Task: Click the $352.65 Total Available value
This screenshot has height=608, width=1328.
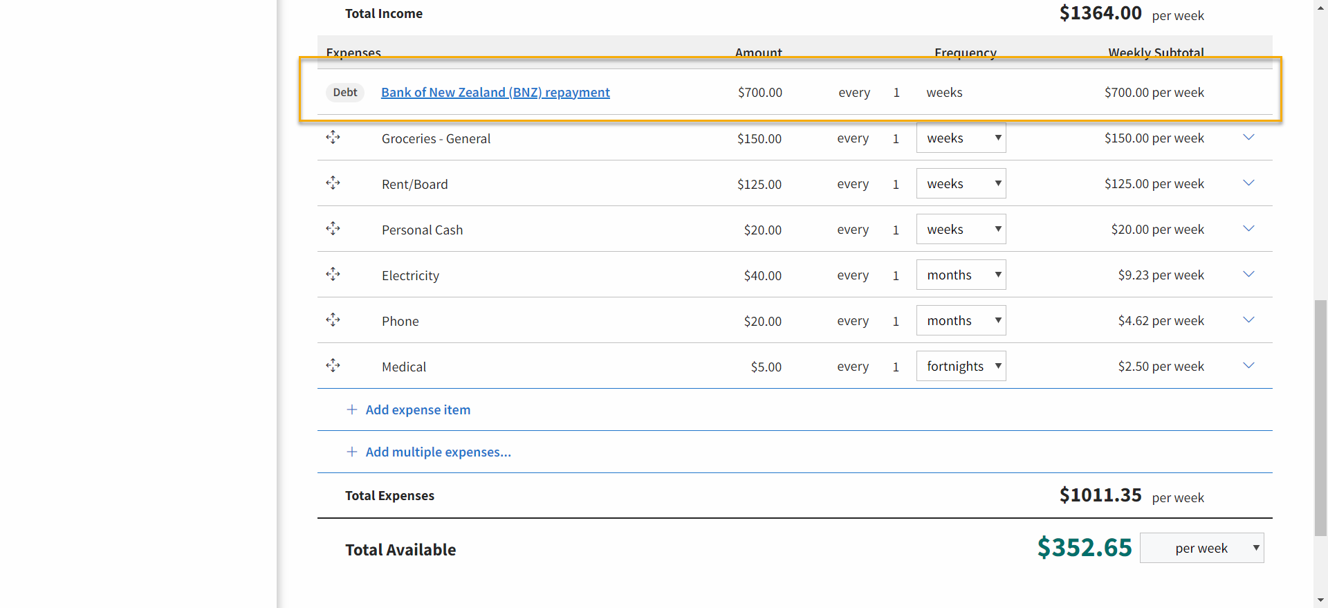Action: [x=1085, y=548]
